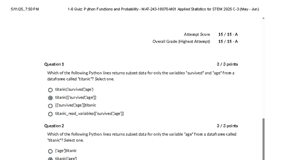Click Question 1's 3 / 3 points score
The height and width of the screenshot is (160, 285).
pos(227,64)
